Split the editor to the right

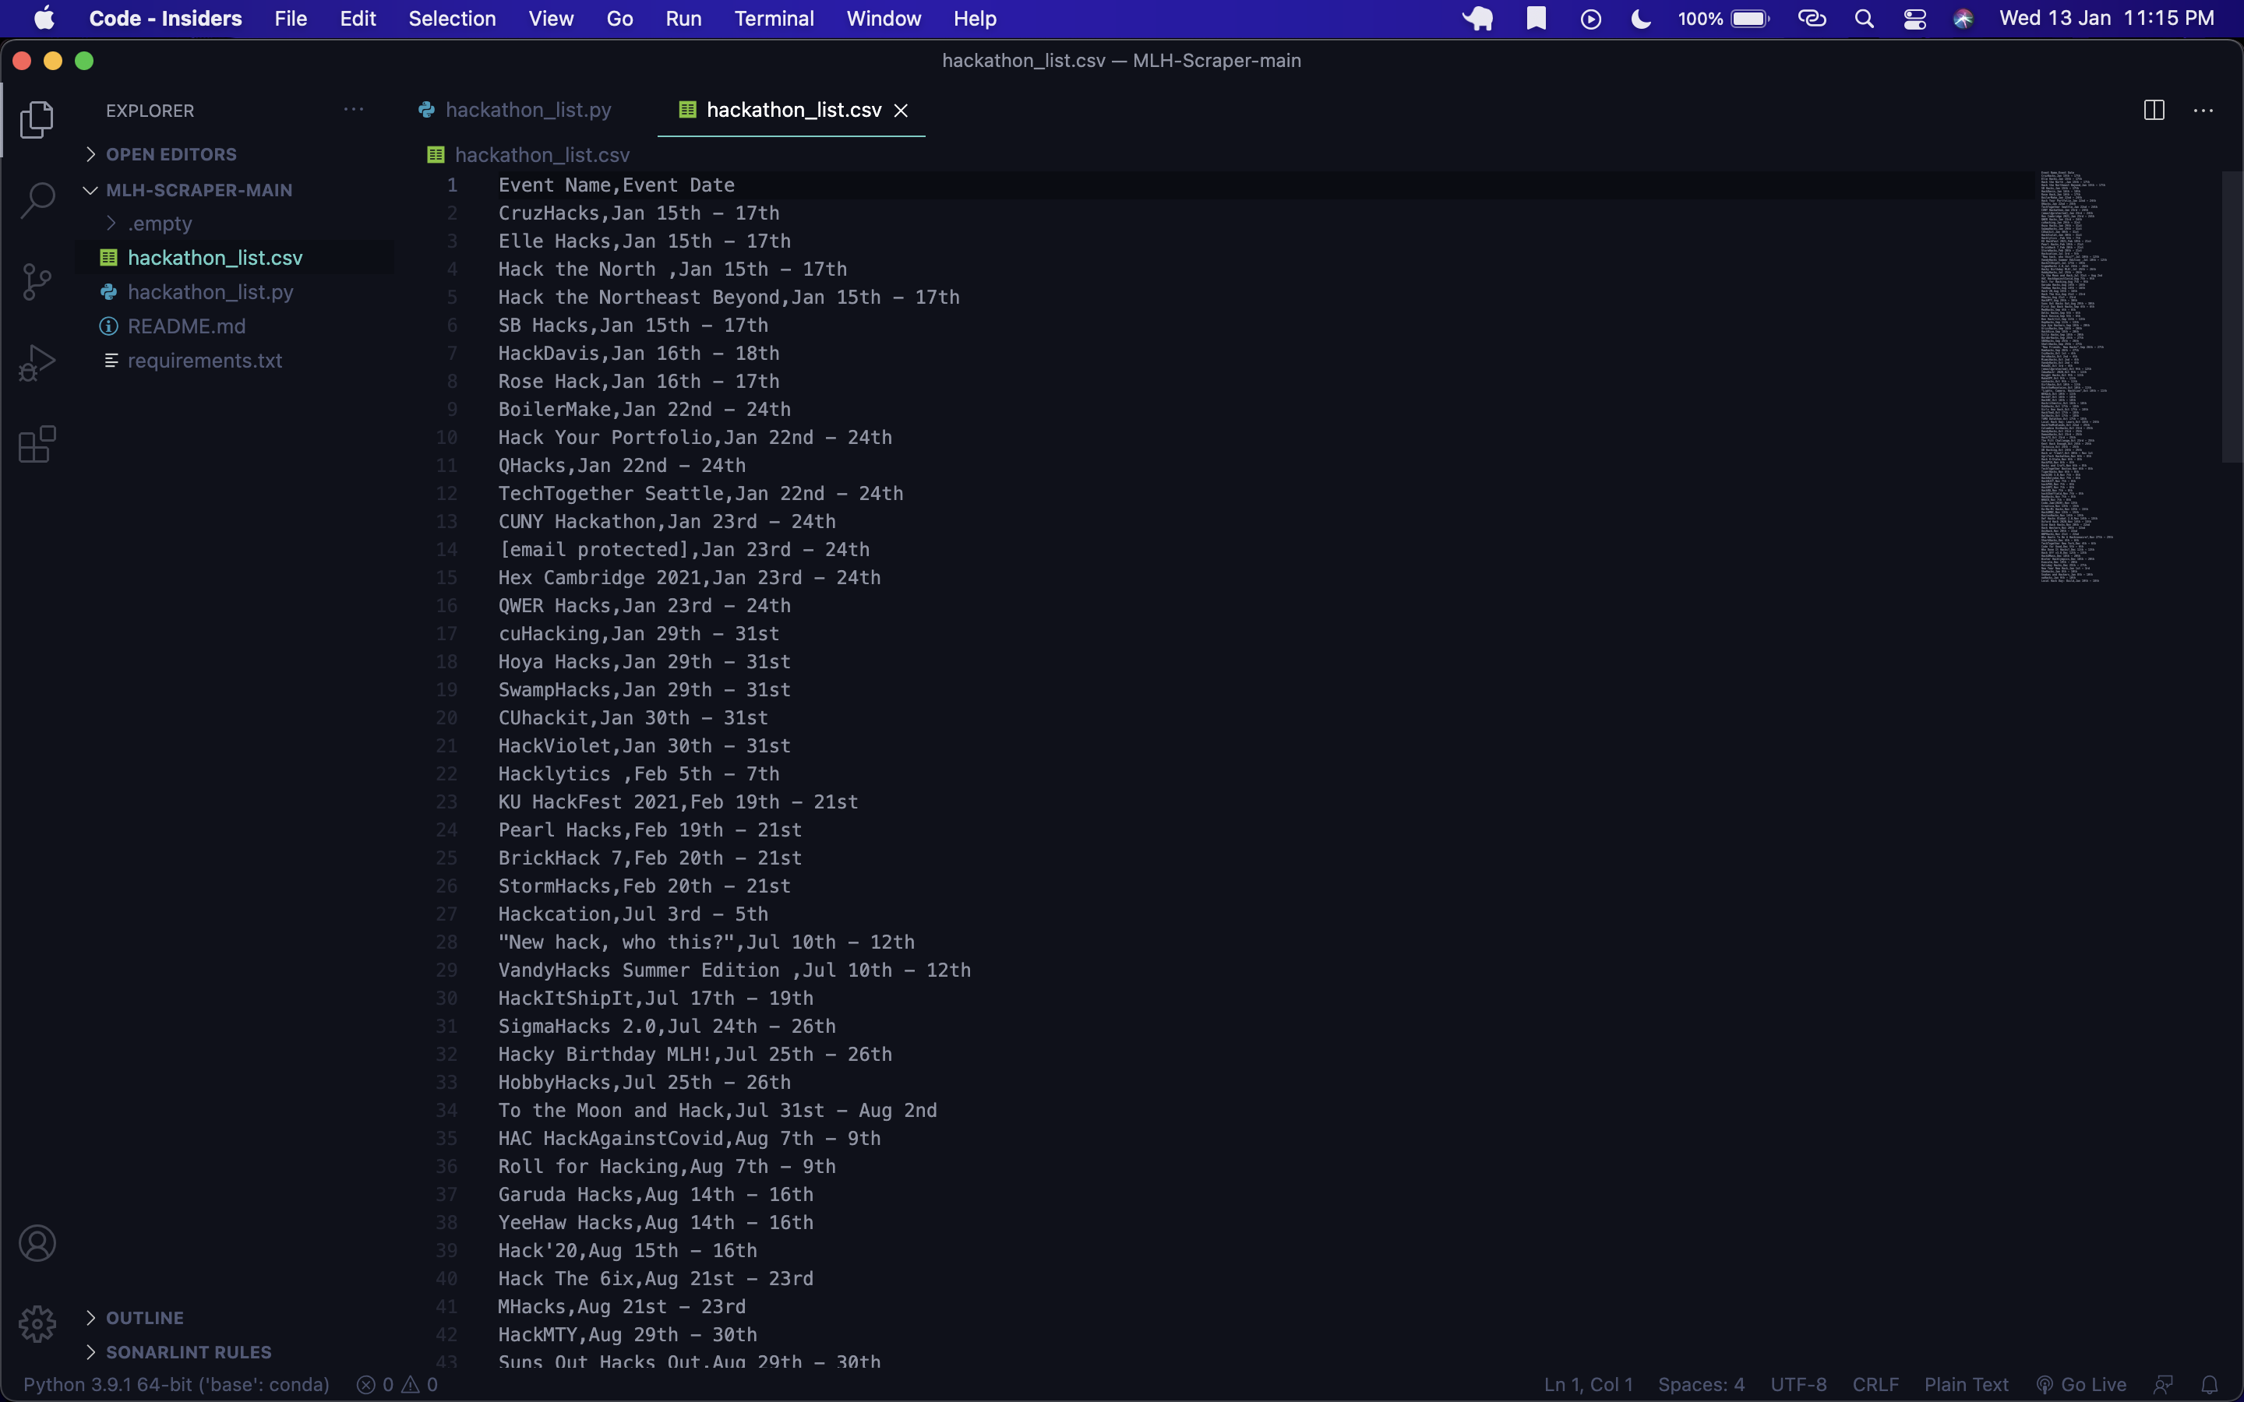coord(2153,111)
